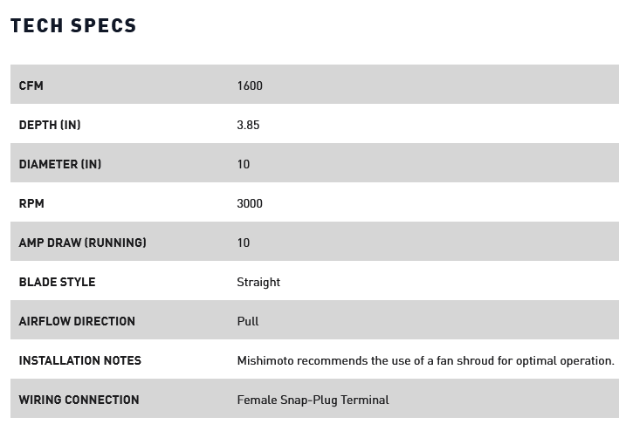Viewport: 619px width, 431px height.
Task: Select the Straight blade style value
Action: click(258, 282)
